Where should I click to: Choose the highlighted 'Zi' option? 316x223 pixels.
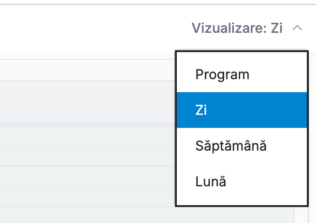click(x=242, y=110)
